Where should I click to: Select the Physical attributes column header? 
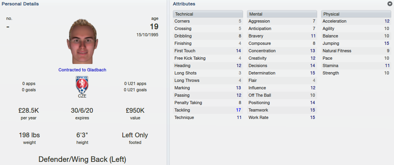click(356, 14)
